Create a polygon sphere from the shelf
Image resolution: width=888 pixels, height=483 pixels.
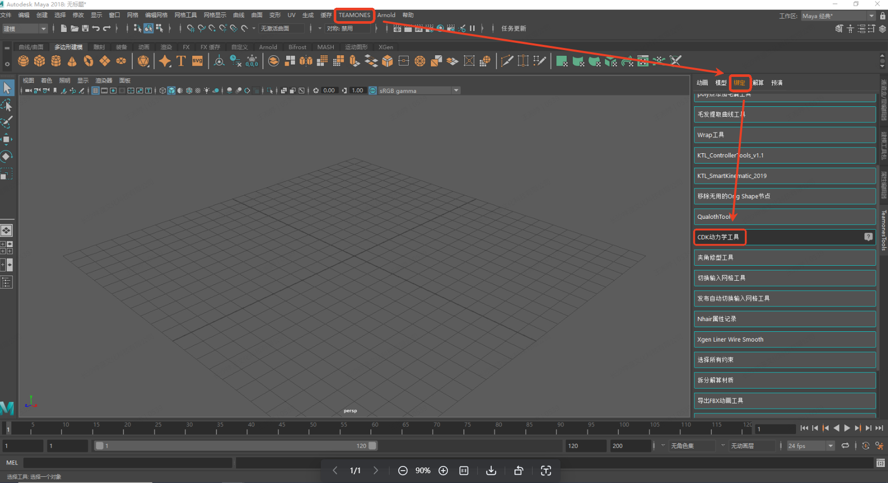click(x=23, y=61)
